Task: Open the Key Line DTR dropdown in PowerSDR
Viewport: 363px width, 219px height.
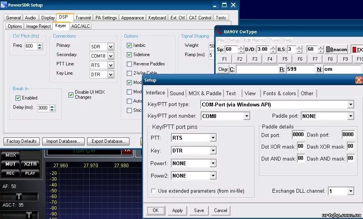Action: coord(111,74)
